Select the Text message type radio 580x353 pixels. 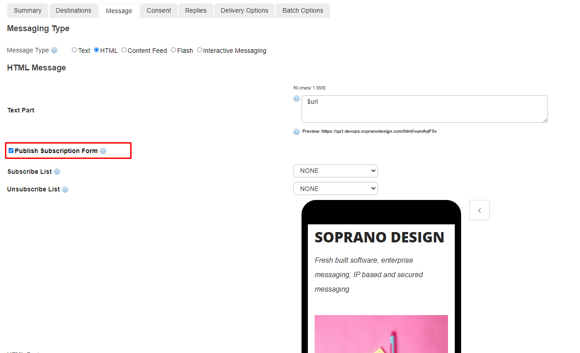74,50
